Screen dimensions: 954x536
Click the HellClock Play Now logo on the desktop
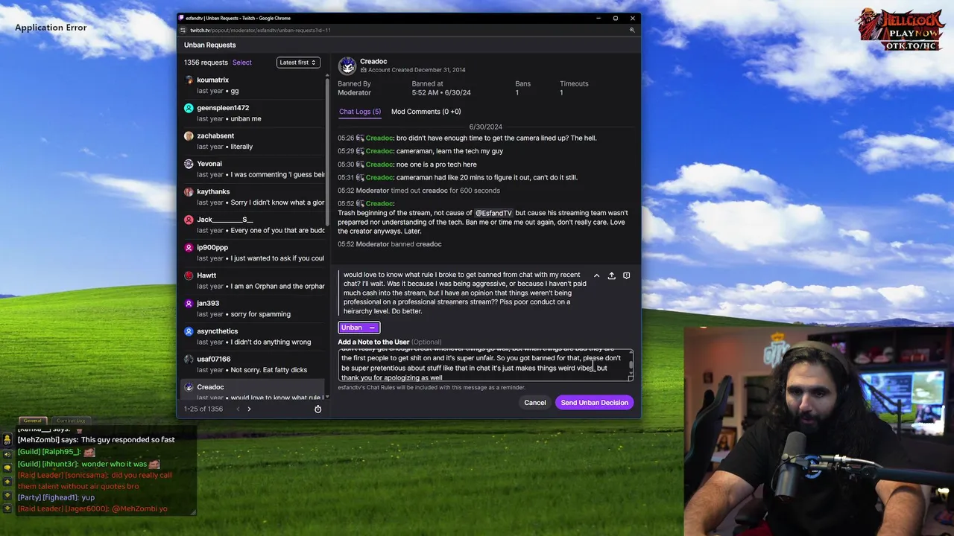(900, 29)
